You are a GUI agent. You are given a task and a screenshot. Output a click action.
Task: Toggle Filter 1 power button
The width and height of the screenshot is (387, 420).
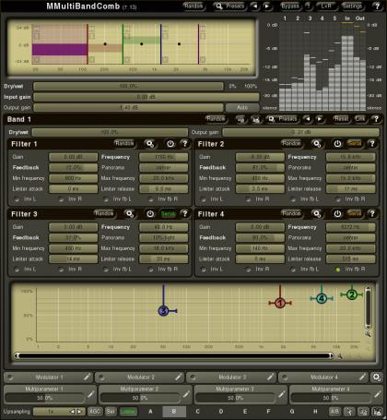[170, 144]
